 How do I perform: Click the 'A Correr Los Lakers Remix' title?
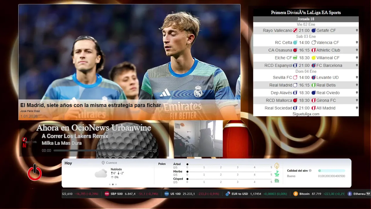pos(75,136)
